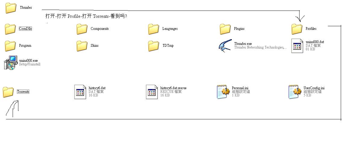Select the TDTmp folder icon
The width and height of the screenshot is (354, 151).
click(154, 46)
